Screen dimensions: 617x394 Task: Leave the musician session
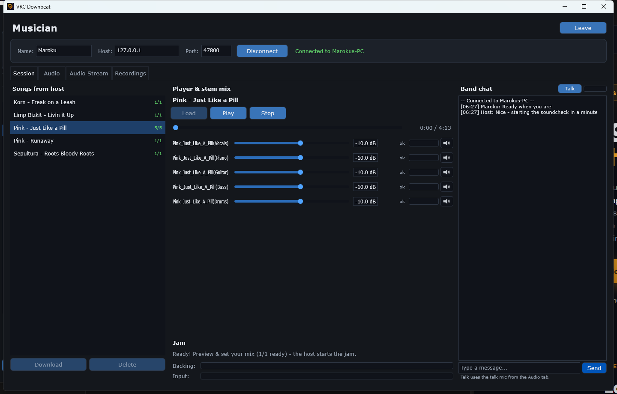(x=583, y=28)
